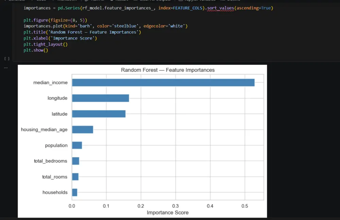Viewport: 340px width, 220px height.
Task: Click the Importance Score label below the chart
Action: (168, 213)
